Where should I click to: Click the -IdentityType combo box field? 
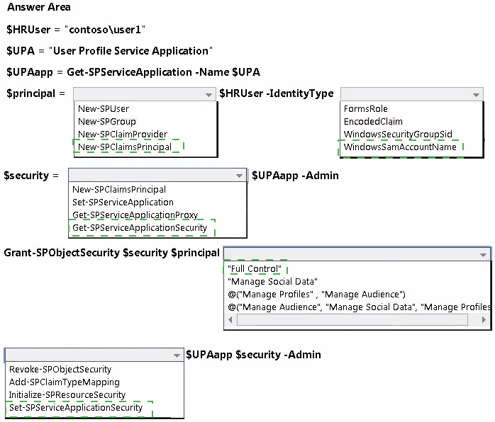tap(412, 95)
